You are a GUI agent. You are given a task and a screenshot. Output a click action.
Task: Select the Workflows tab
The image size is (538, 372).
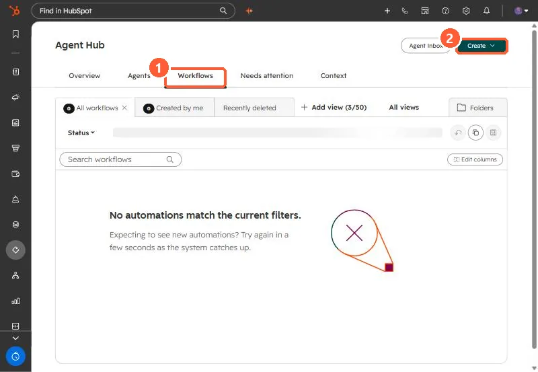[195, 75]
